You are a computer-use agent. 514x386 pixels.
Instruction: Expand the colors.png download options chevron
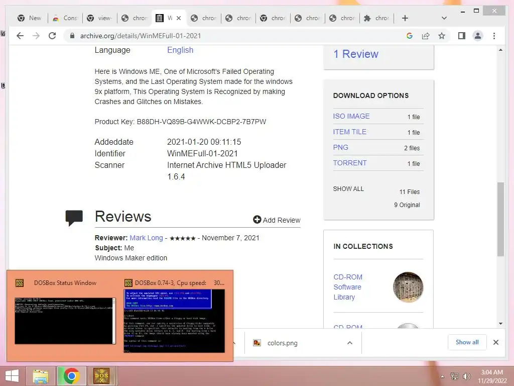coord(350,343)
